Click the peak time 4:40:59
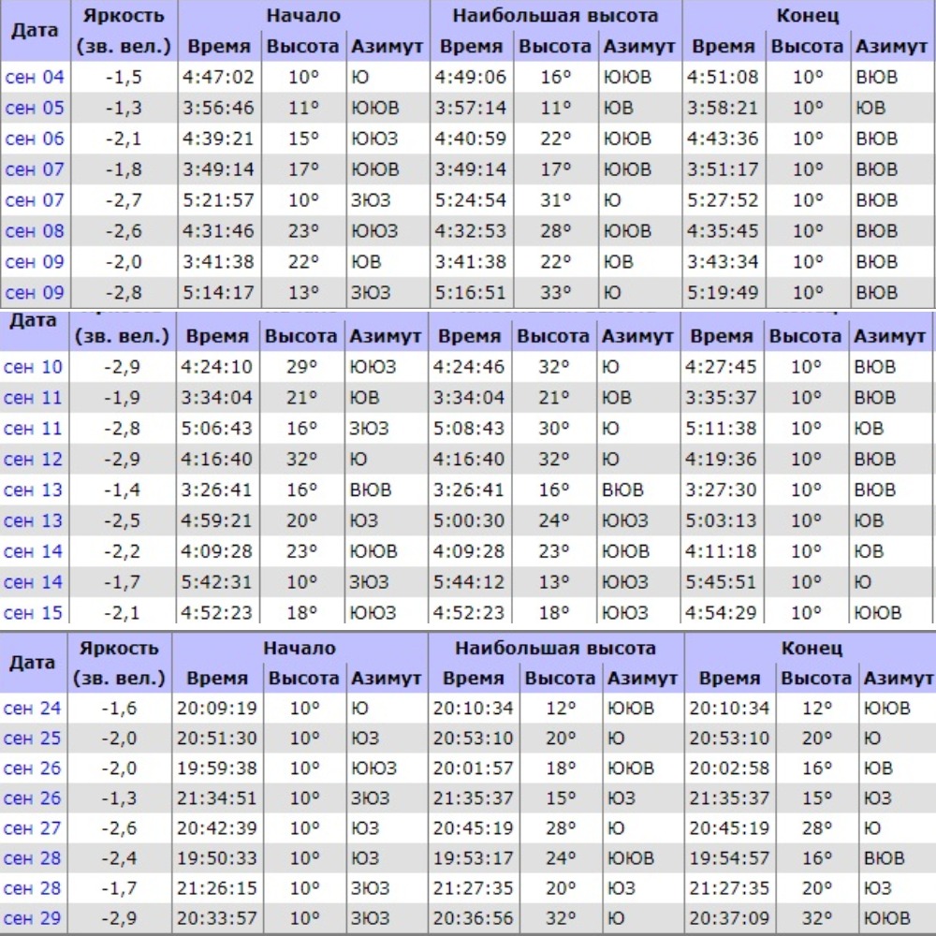This screenshot has width=936, height=936. tap(471, 139)
